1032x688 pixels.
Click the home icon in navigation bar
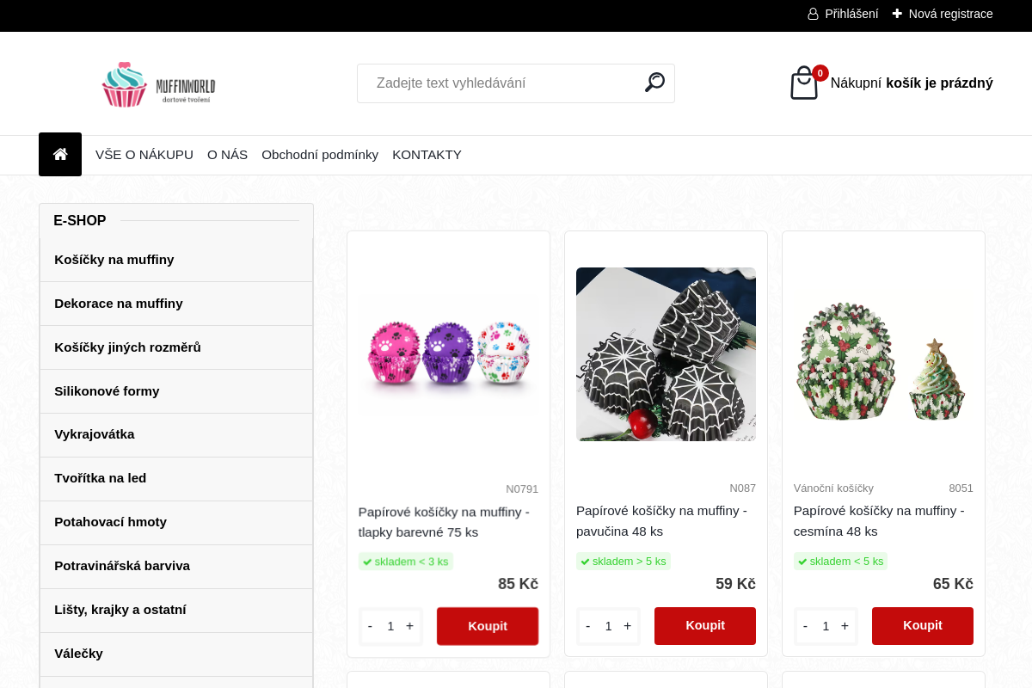tap(60, 155)
